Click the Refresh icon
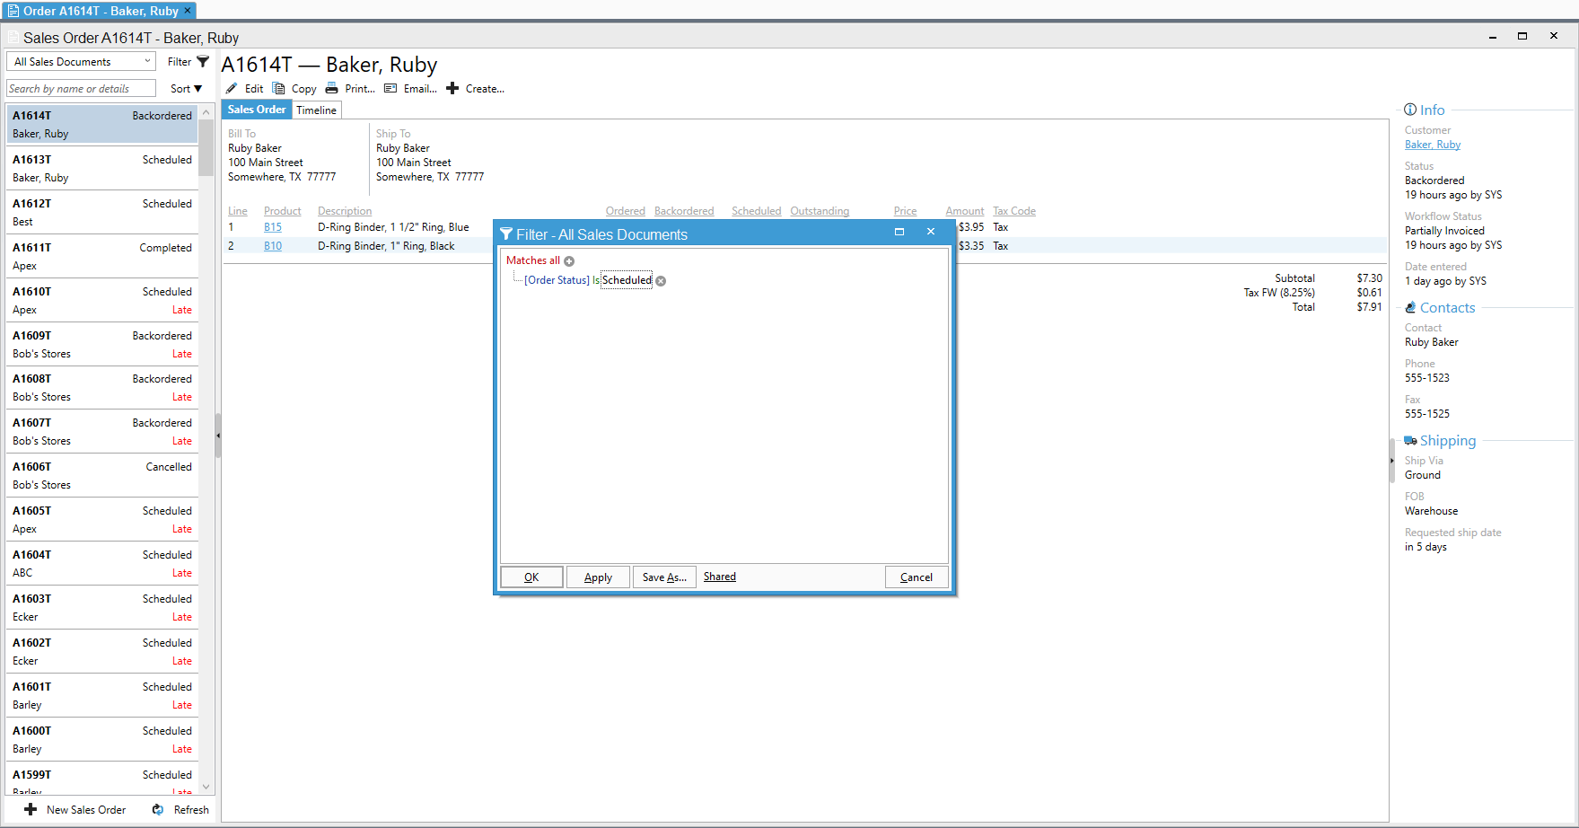The image size is (1579, 828). [x=158, y=809]
